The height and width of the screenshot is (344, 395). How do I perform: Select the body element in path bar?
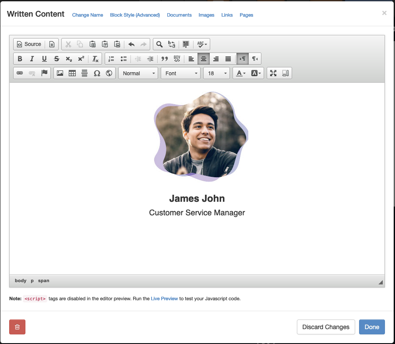coord(21,281)
